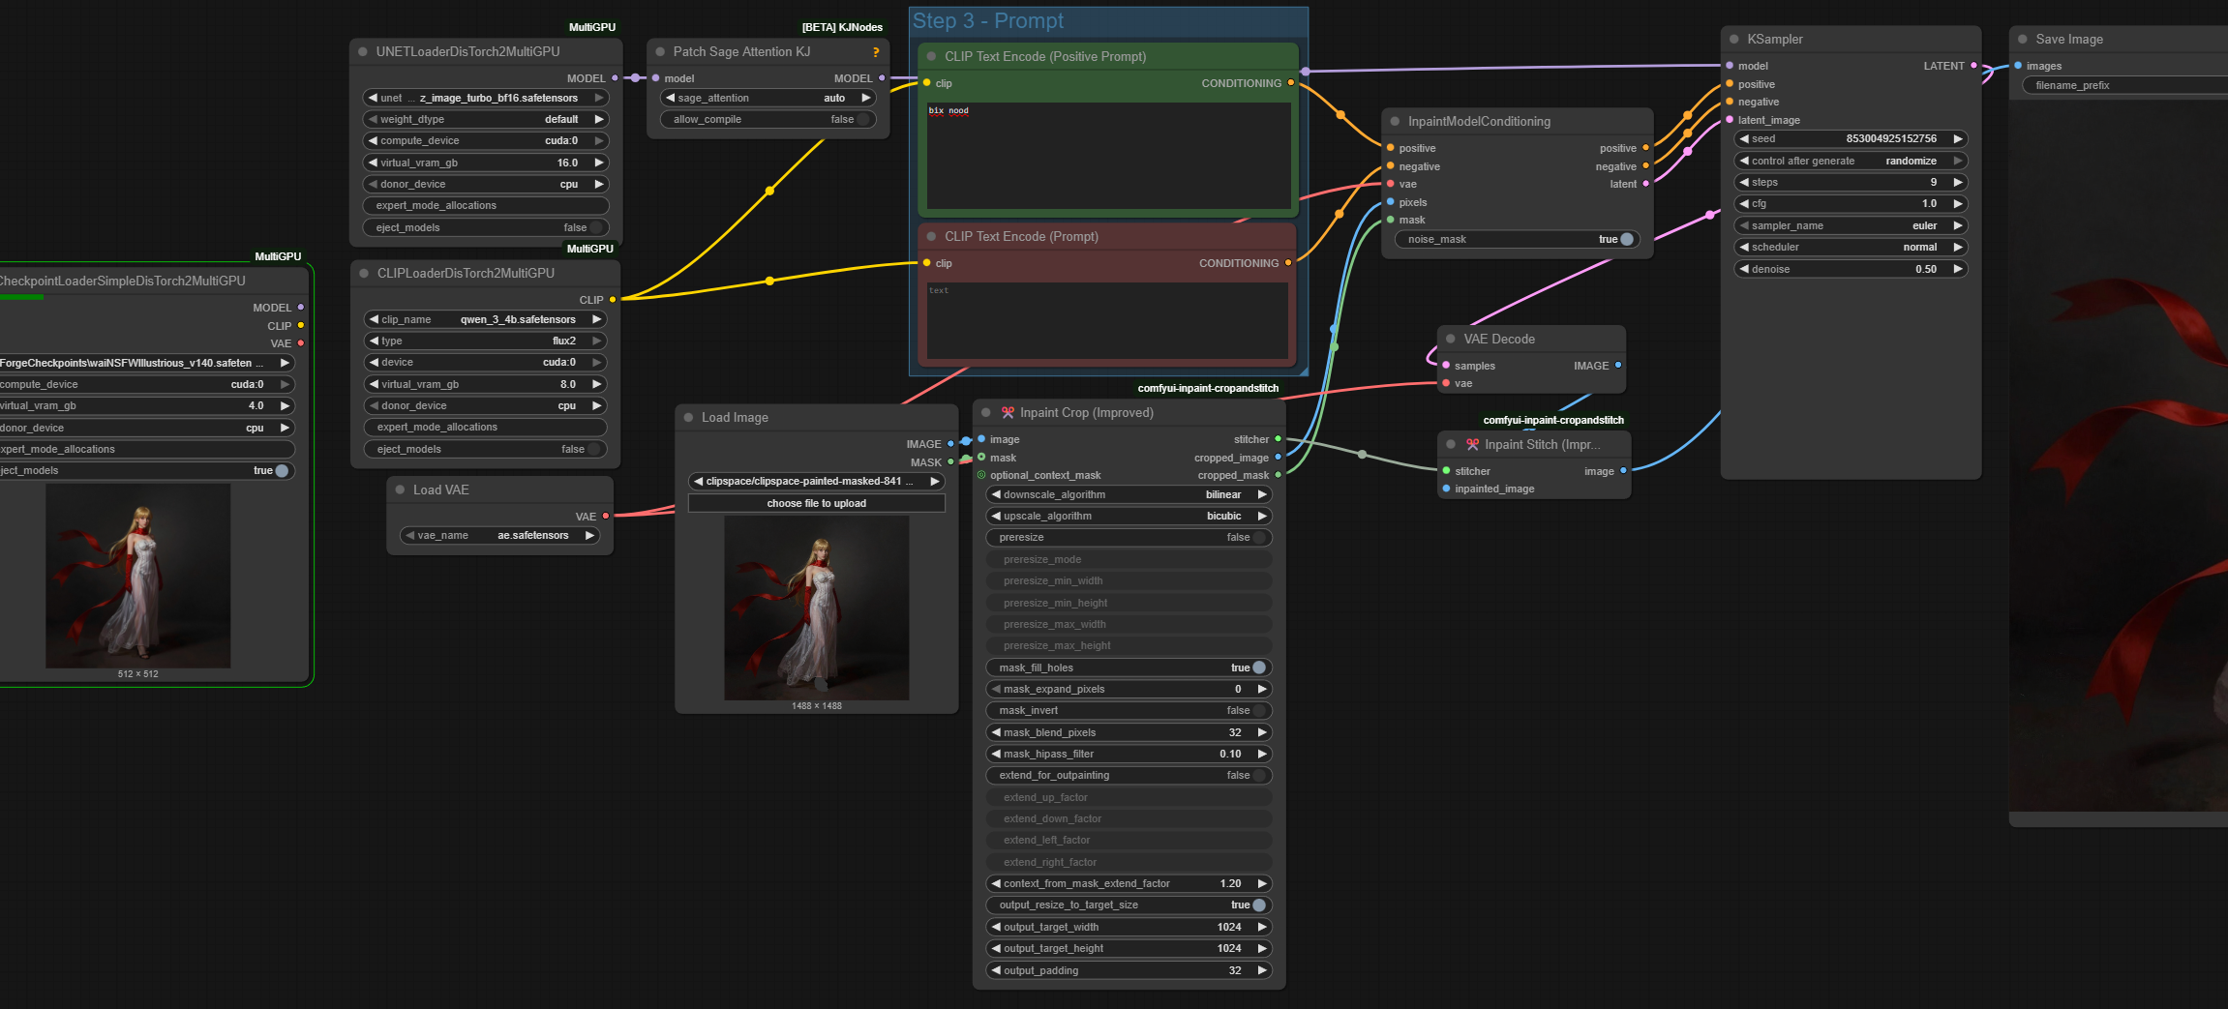Open the scheduler dropdown showing normal

point(1851,248)
